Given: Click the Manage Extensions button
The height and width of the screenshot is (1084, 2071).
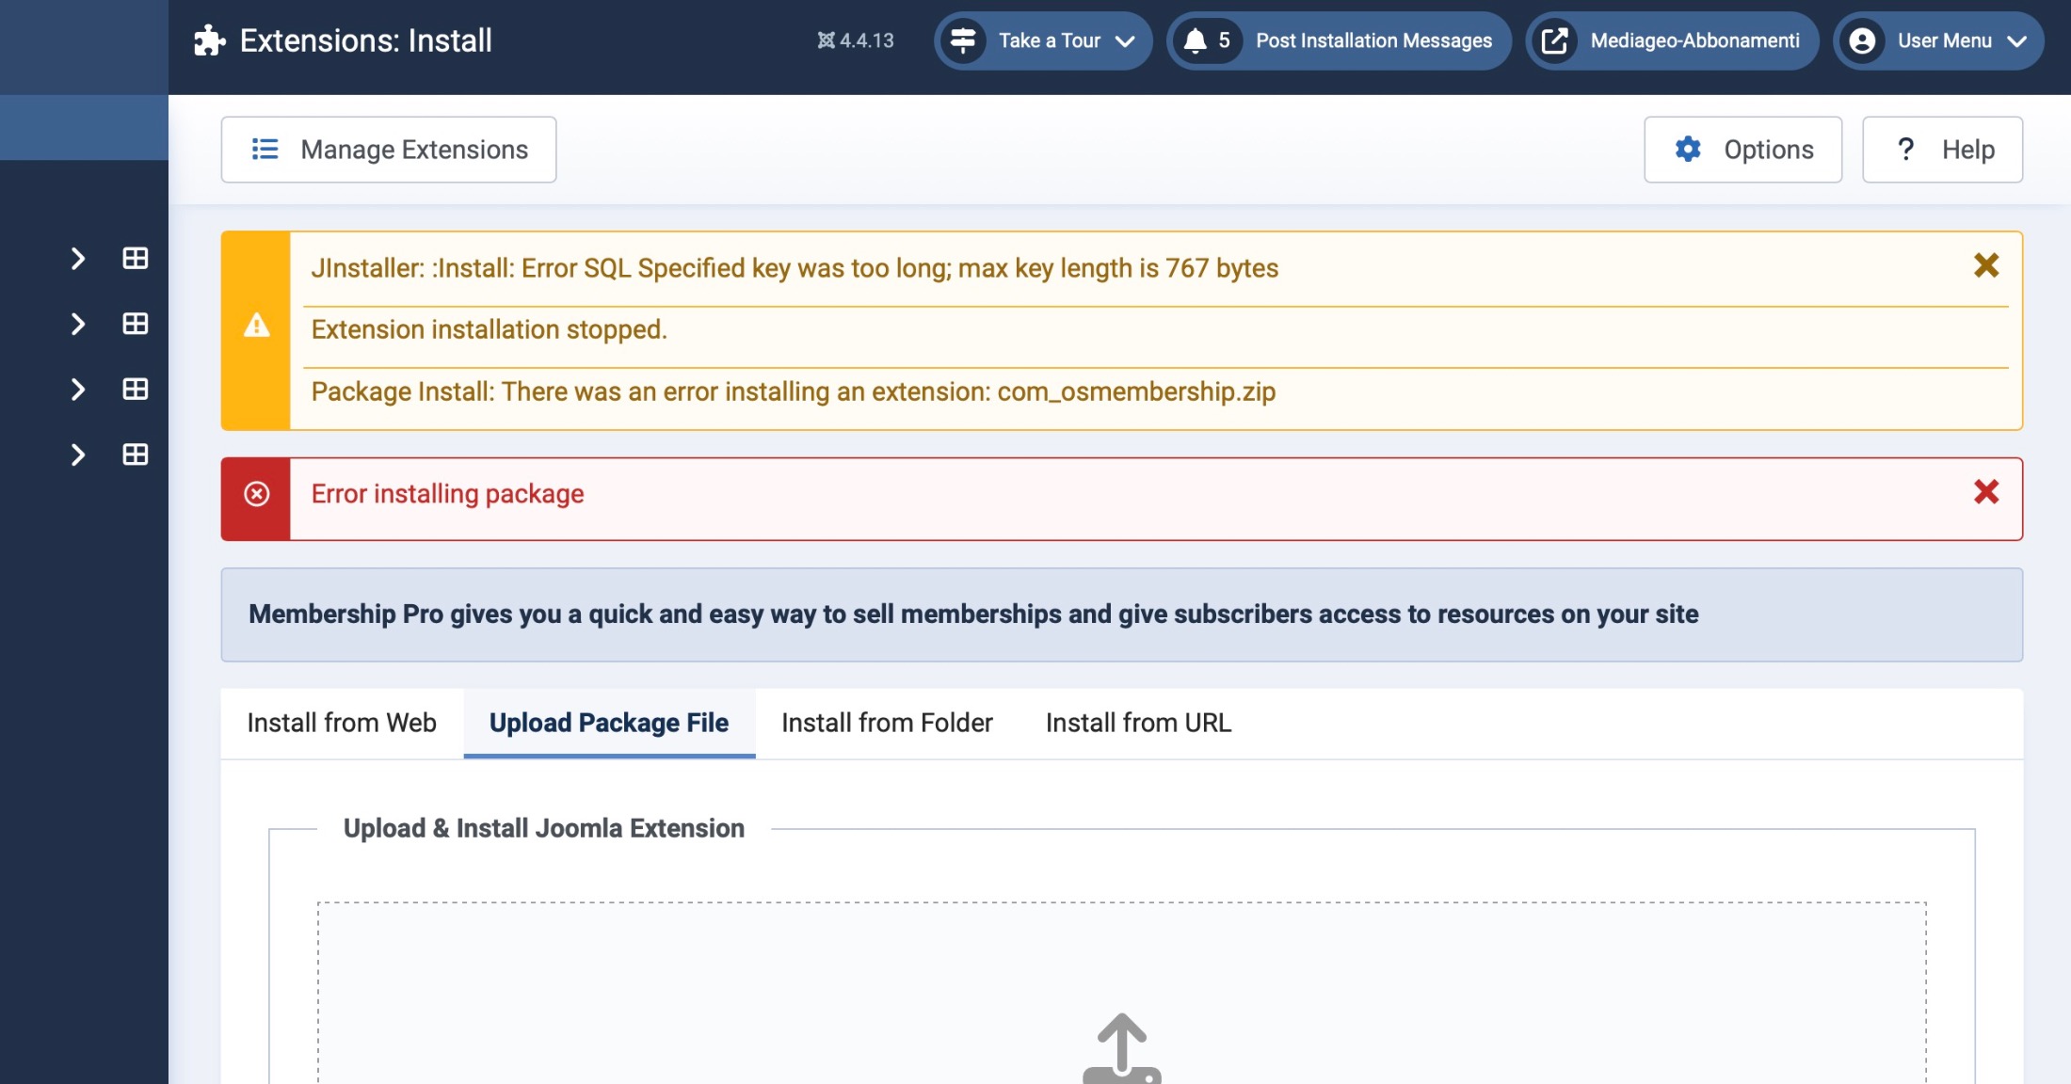Looking at the screenshot, I should pyautogui.click(x=389, y=150).
